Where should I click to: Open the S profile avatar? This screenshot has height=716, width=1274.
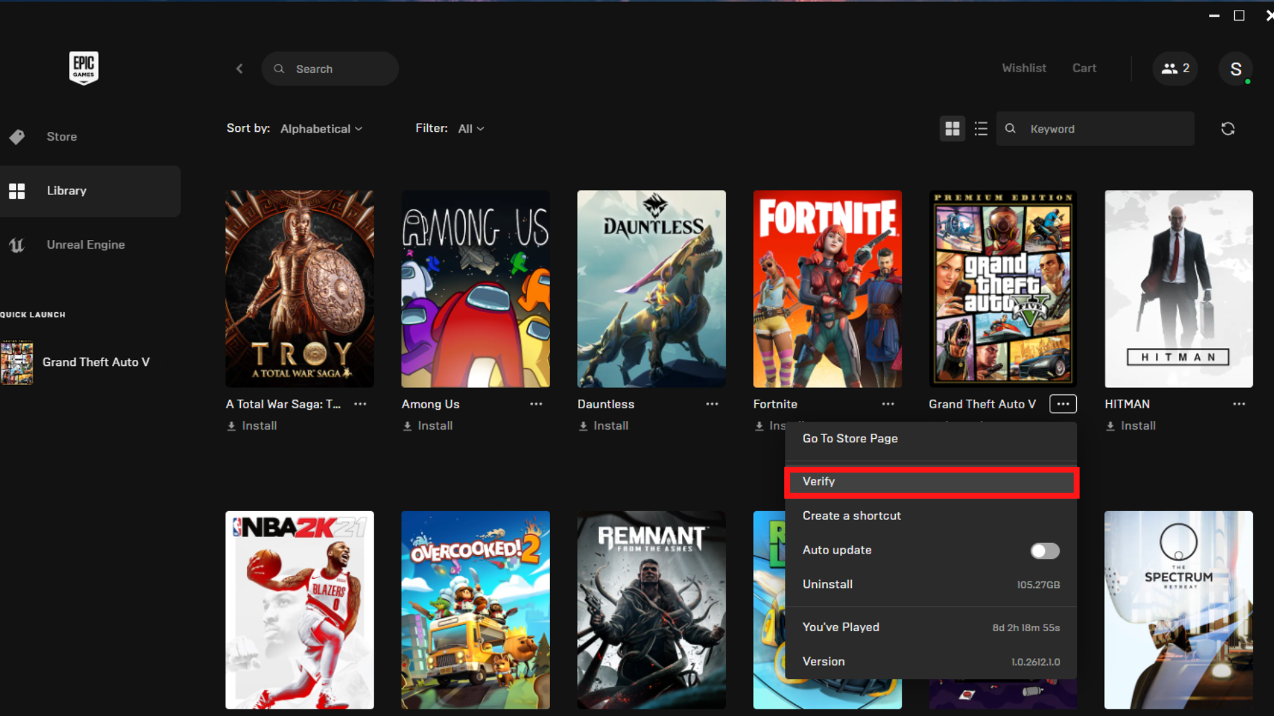click(1236, 68)
